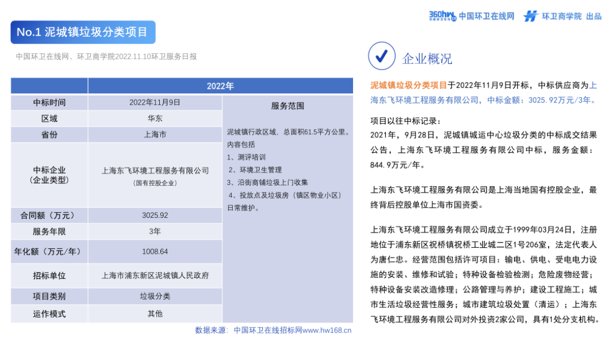Select the 项目类别 row label
The width and height of the screenshot is (612, 340).
(49, 296)
